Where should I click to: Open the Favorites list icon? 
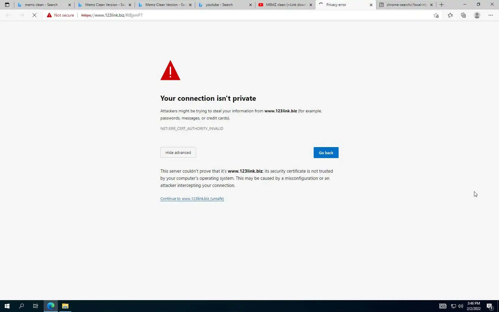coord(450,15)
